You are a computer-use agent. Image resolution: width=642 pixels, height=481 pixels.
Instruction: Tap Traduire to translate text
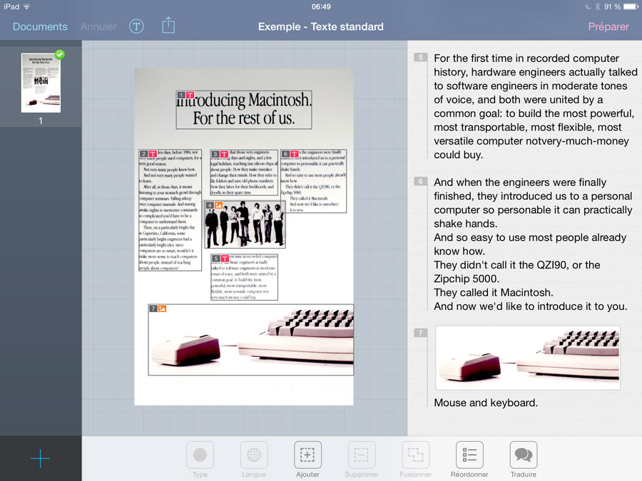coord(524,460)
